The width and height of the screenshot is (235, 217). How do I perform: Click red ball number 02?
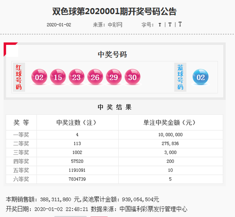click(39, 77)
